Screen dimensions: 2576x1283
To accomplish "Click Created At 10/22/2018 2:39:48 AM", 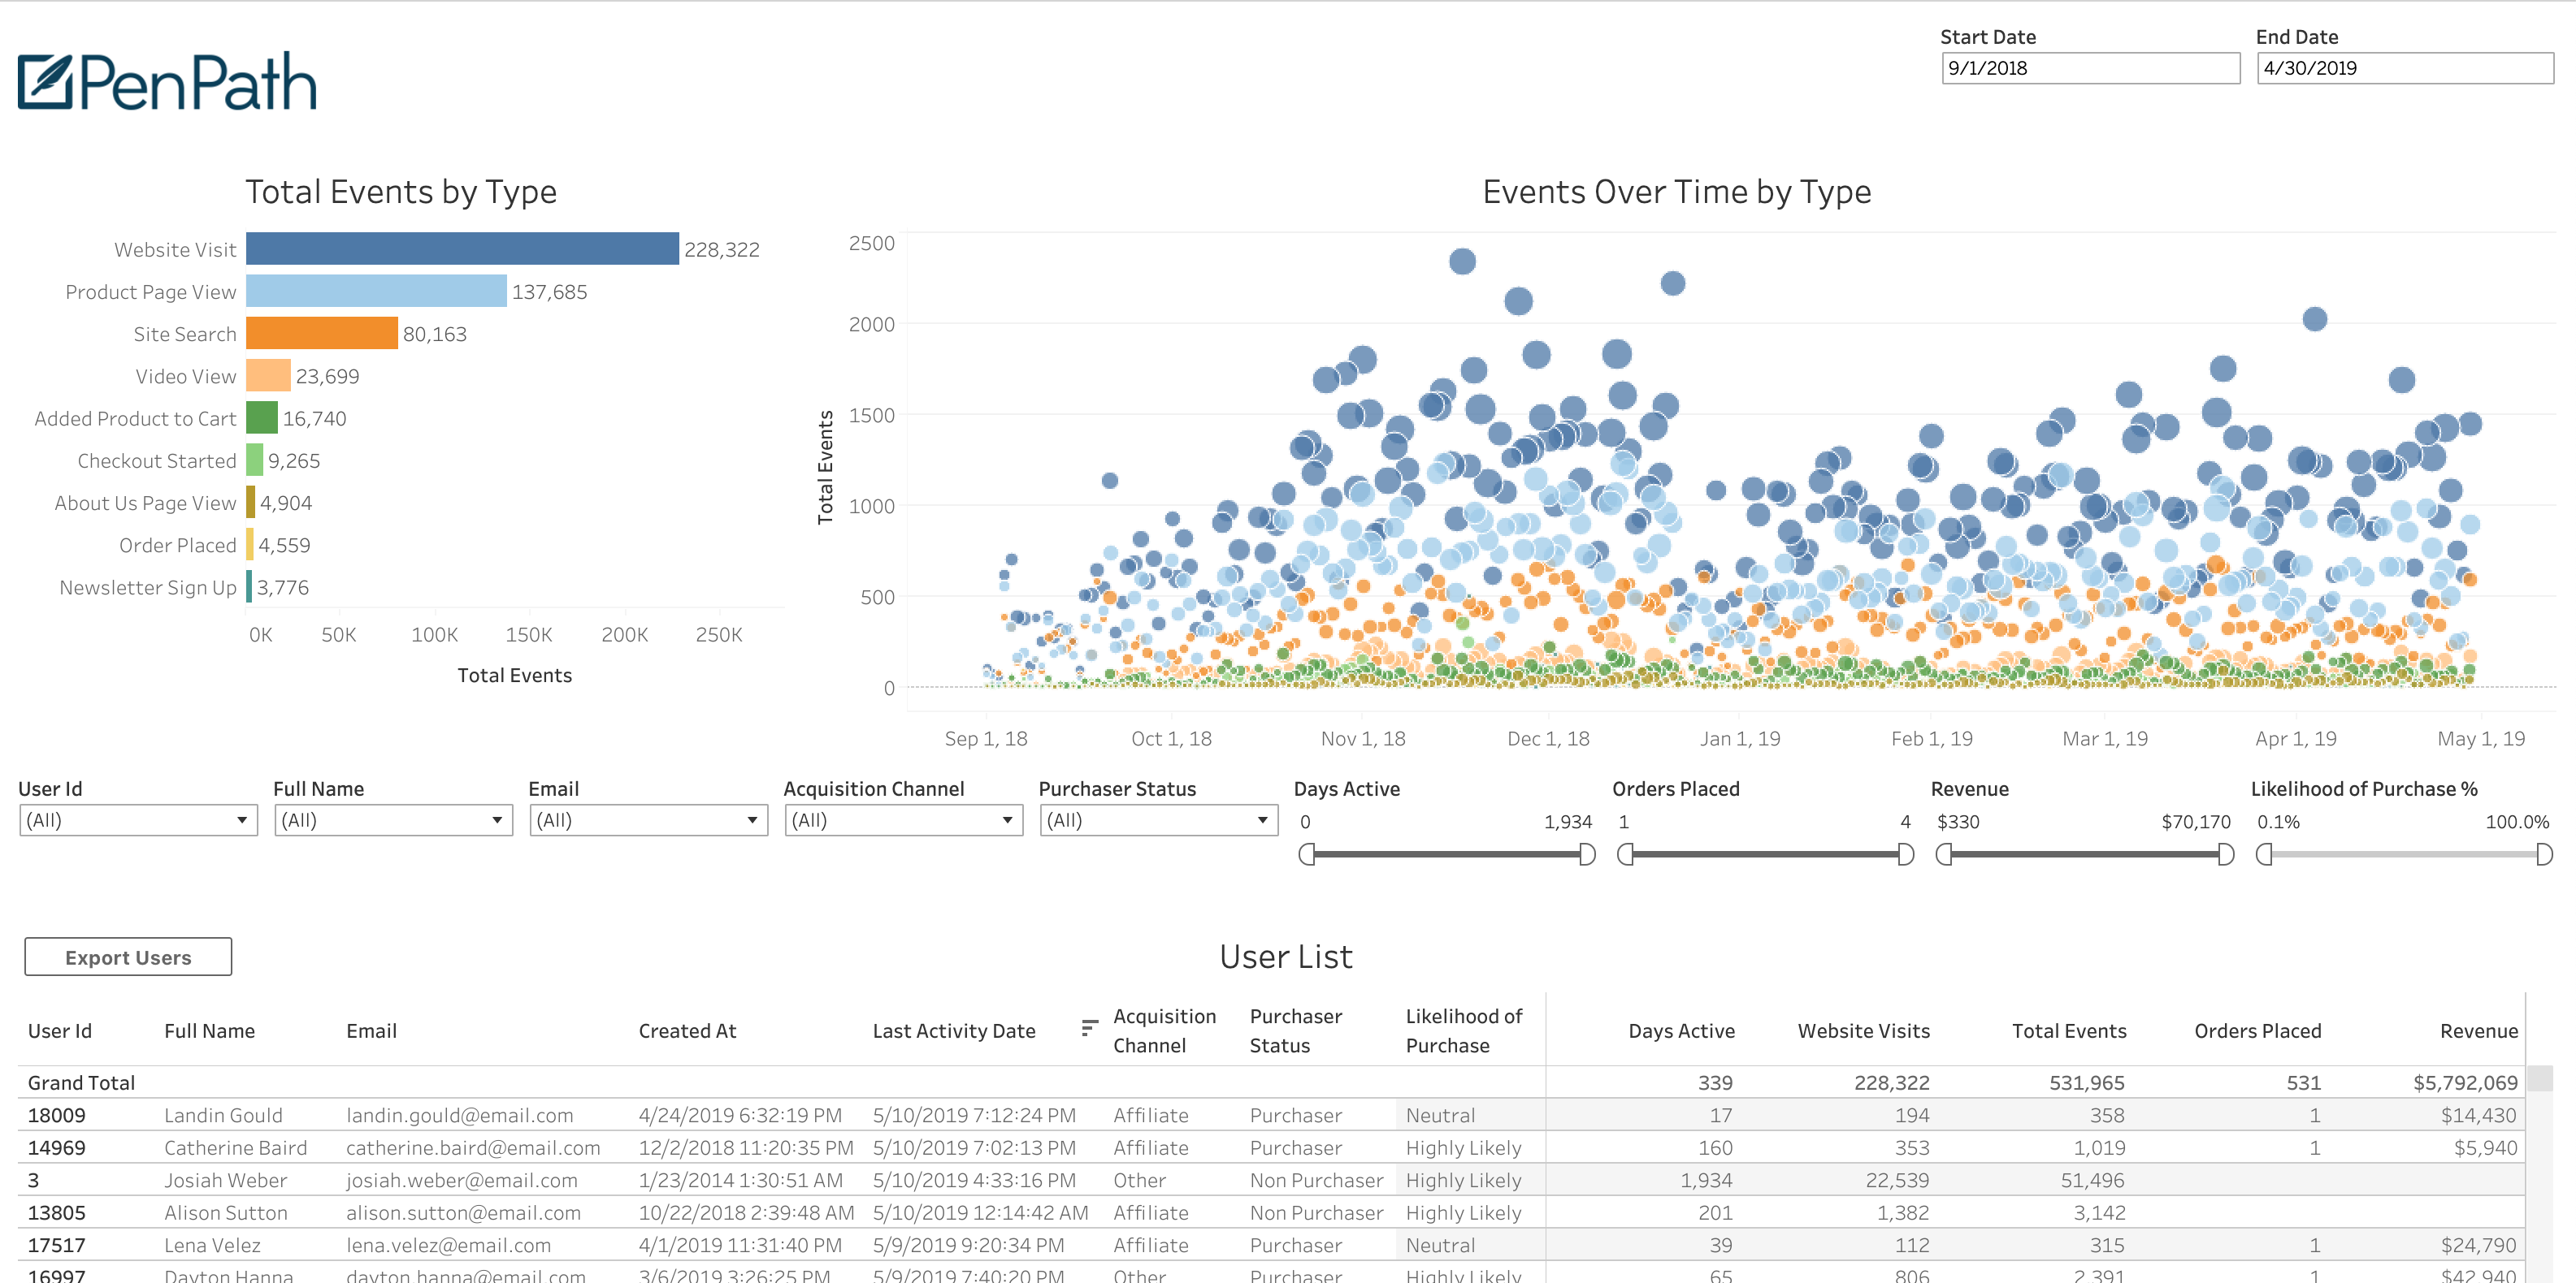I will (x=746, y=1213).
